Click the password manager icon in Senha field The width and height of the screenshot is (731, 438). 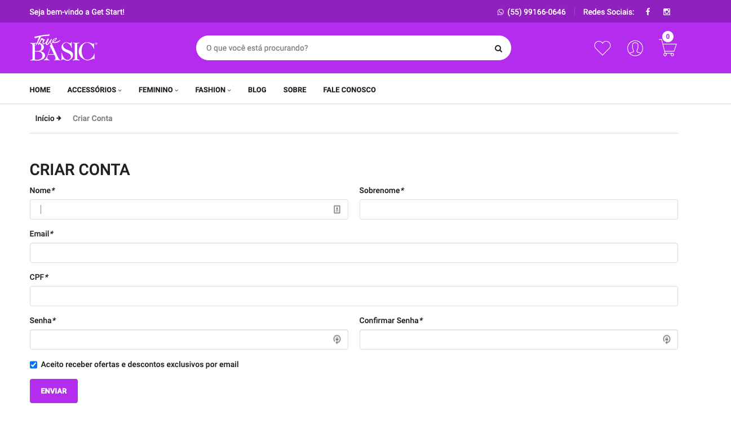(337, 339)
